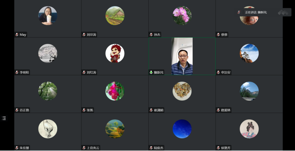Click the green active mic icon of 随新民

pyautogui.click(x=151, y=72)
